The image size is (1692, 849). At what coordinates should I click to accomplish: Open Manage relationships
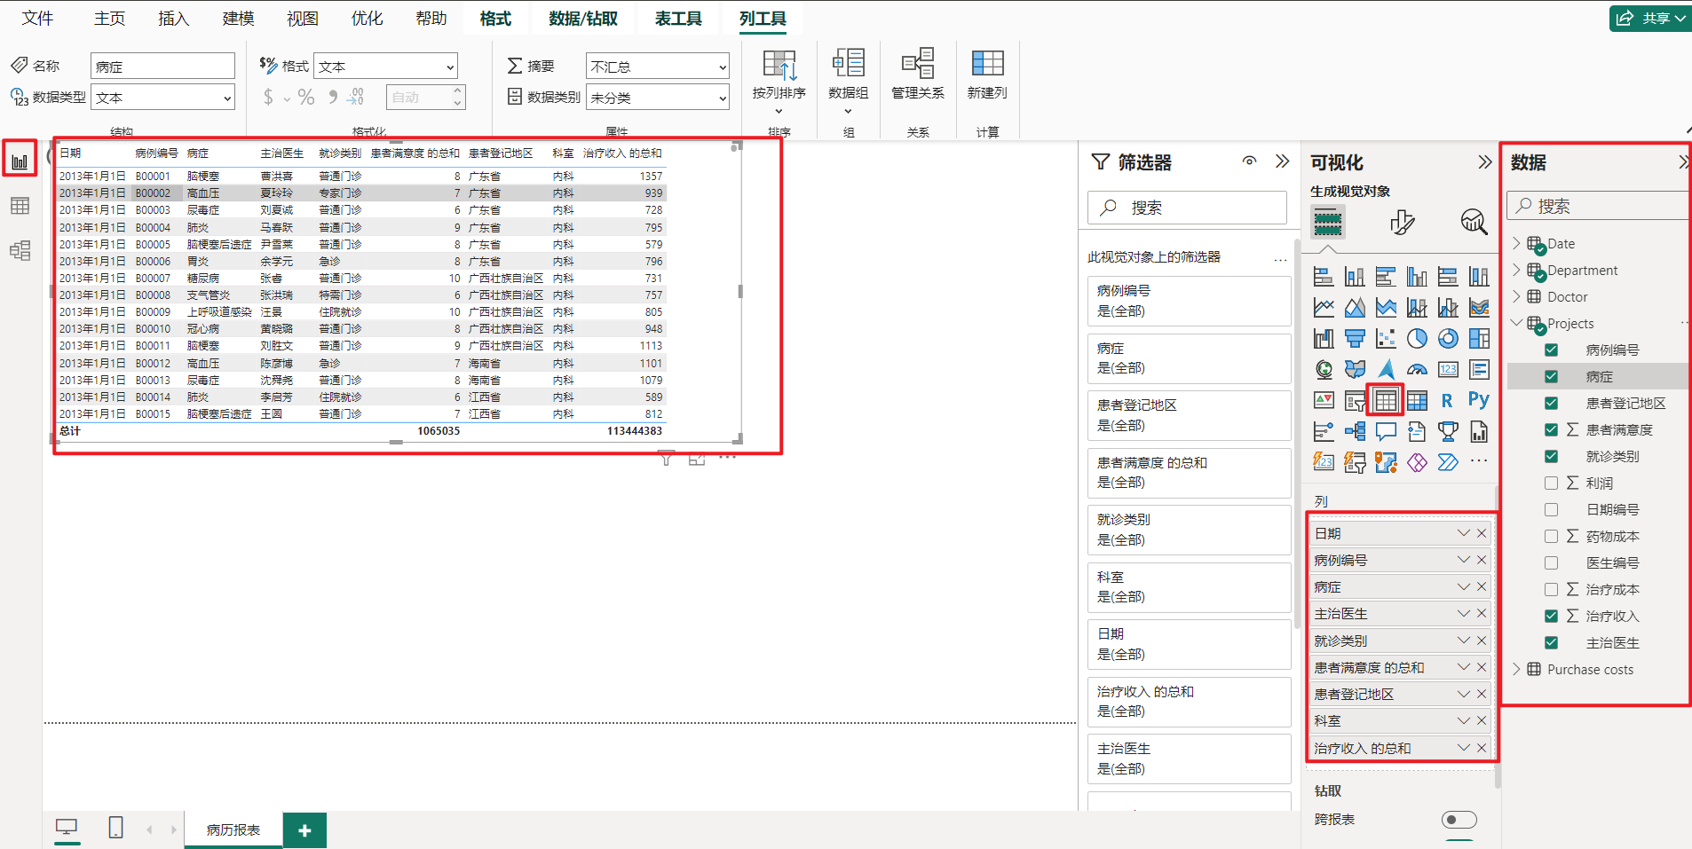pos(918,75)
